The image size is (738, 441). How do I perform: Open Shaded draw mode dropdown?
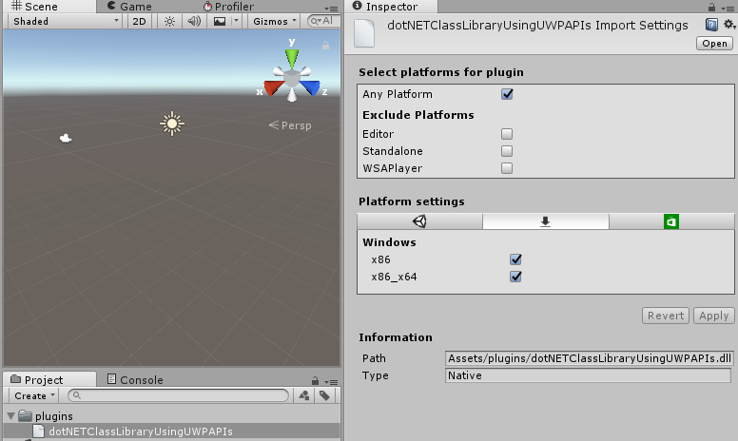(x=65, y=21)
